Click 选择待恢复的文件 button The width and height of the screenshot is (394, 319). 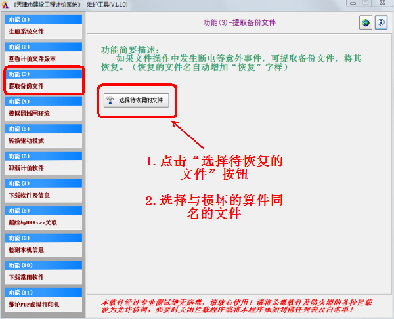(137, 100)
